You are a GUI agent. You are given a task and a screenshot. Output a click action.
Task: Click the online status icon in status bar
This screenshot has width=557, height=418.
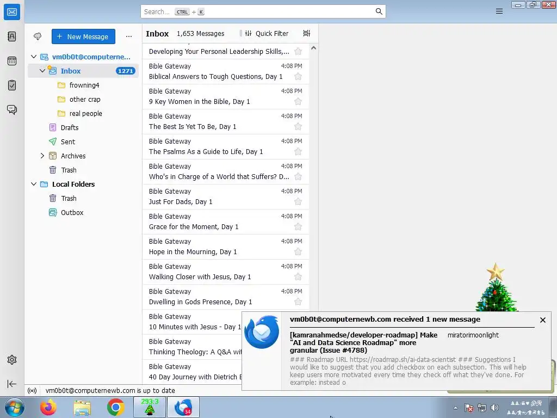pos(32,391)
